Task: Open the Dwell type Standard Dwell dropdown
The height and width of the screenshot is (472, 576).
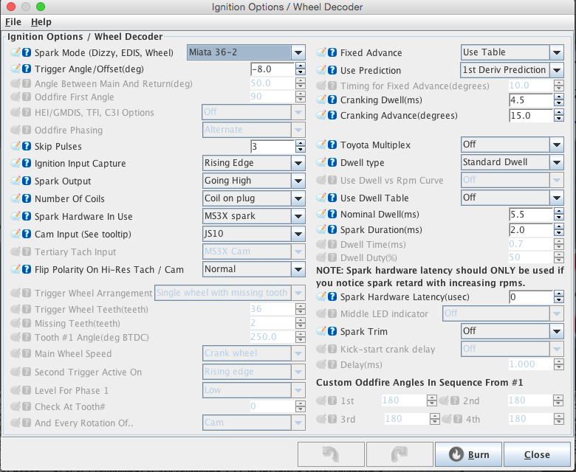Action: (x=512, y=162)
